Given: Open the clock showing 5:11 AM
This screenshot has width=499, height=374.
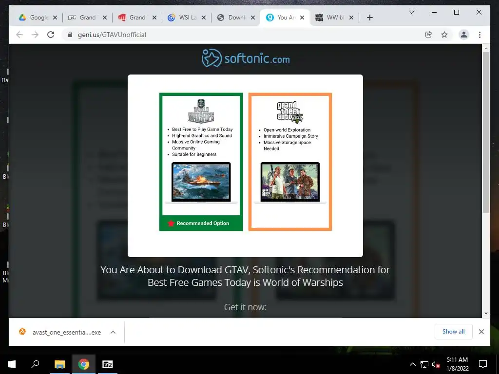Looking at the screenshot, I should tap(458, 364).
